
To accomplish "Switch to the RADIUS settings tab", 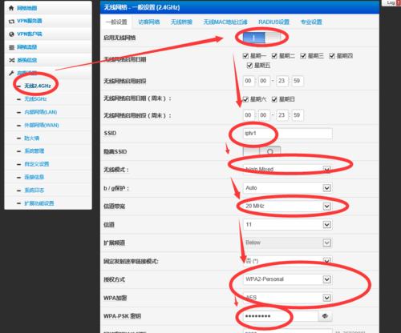I will coord(273,22).
